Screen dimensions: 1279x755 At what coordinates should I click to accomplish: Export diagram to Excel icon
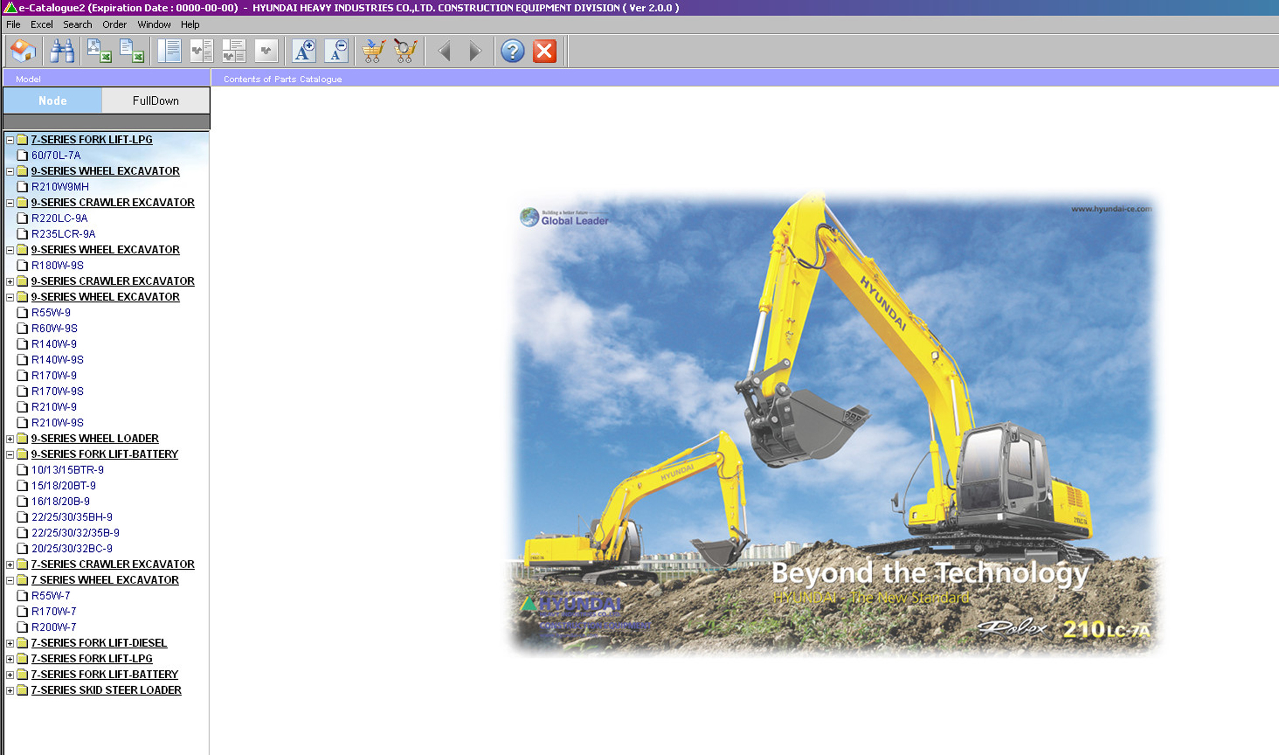pyautogui.click(x=99, y=51)
